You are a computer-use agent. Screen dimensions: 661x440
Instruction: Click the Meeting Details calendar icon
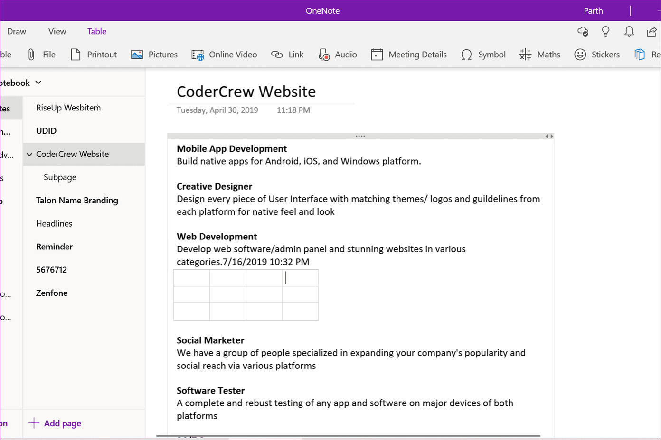pyautogui.click(x=377, y=55)
